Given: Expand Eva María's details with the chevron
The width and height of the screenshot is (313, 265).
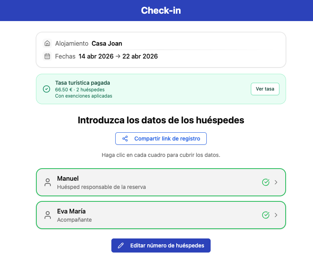Looking at the screenshot, I should pyautogui.click(x=275, y=215).
